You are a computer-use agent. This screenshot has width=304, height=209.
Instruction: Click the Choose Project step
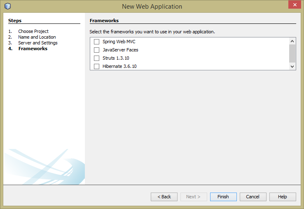tap(33, 31)
